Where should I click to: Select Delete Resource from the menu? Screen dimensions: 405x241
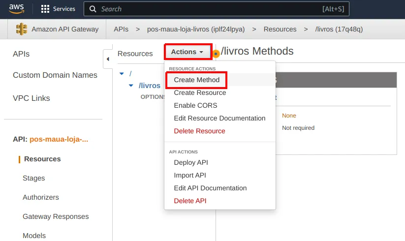199,131
